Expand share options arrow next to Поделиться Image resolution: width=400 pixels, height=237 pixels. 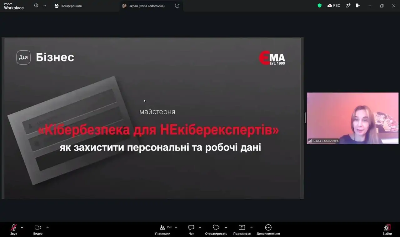251,227
